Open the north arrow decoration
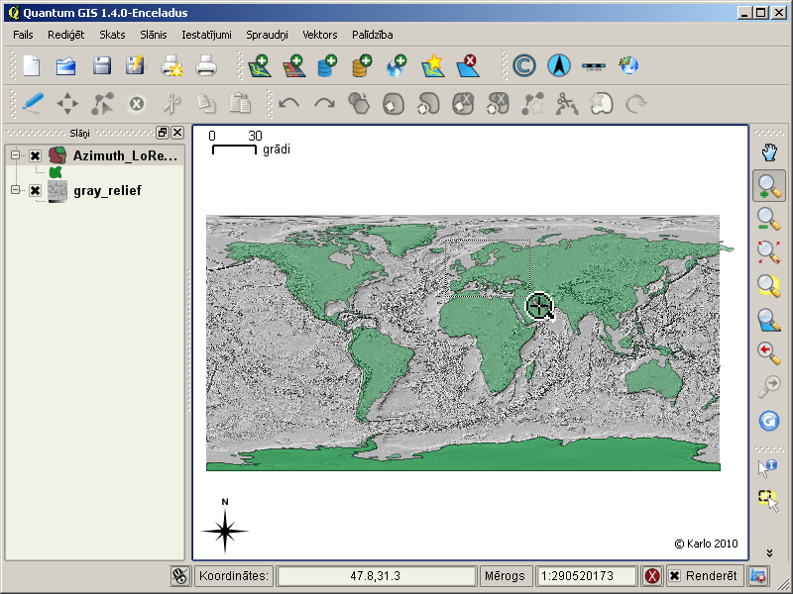793x594 pixels. pyautogui.click(x=559, y=65)
